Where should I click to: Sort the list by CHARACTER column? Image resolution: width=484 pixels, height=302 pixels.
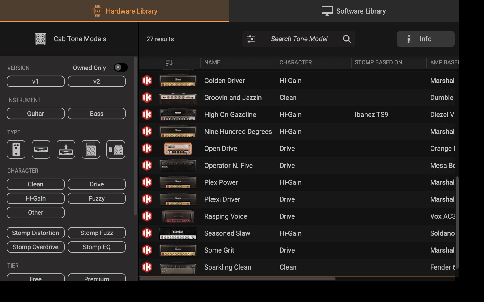pyautogui.click(x=295, y=62)
